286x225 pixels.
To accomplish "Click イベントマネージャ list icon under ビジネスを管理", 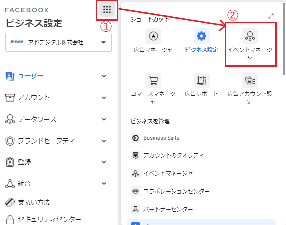I will click(135, 173).
